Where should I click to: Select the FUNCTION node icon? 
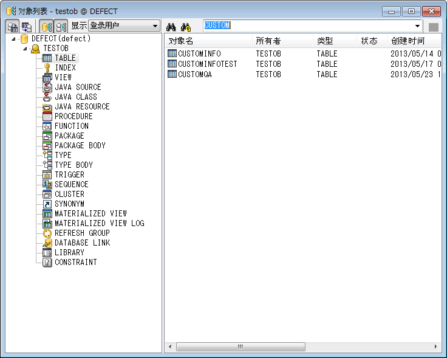[47, 126]
